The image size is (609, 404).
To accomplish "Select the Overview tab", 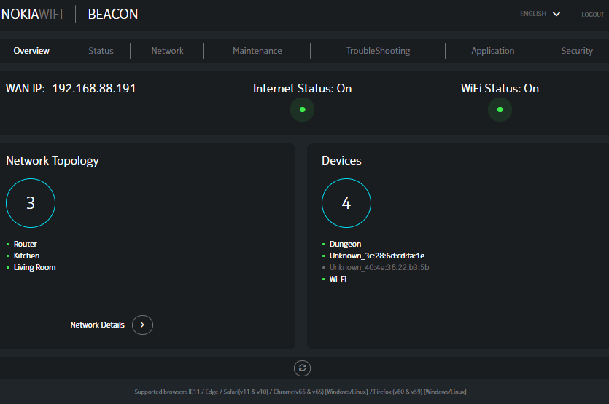I will coord(31,51).
